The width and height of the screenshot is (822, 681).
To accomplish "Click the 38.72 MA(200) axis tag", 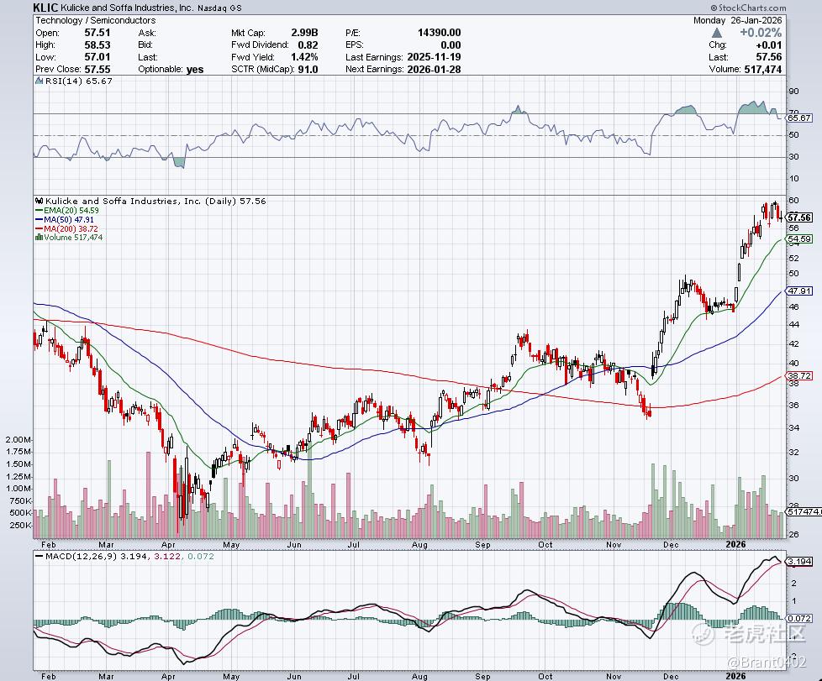I will point(799,375).
